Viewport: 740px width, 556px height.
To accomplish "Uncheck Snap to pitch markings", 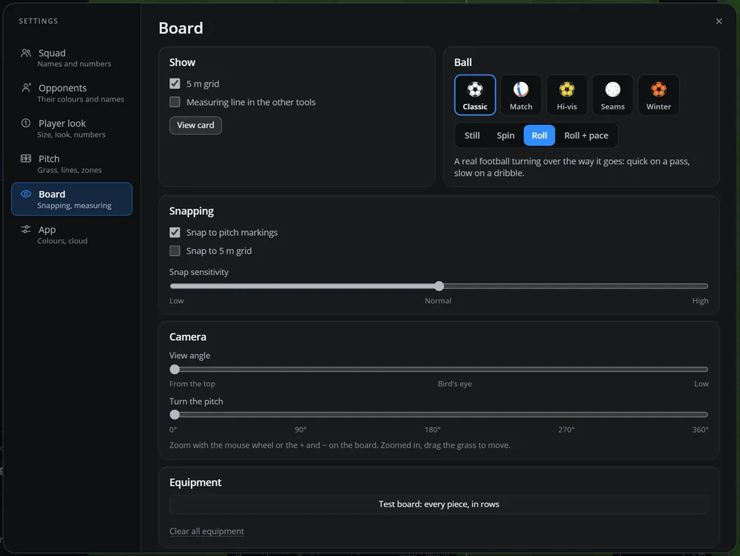I will tap(175, 232).
